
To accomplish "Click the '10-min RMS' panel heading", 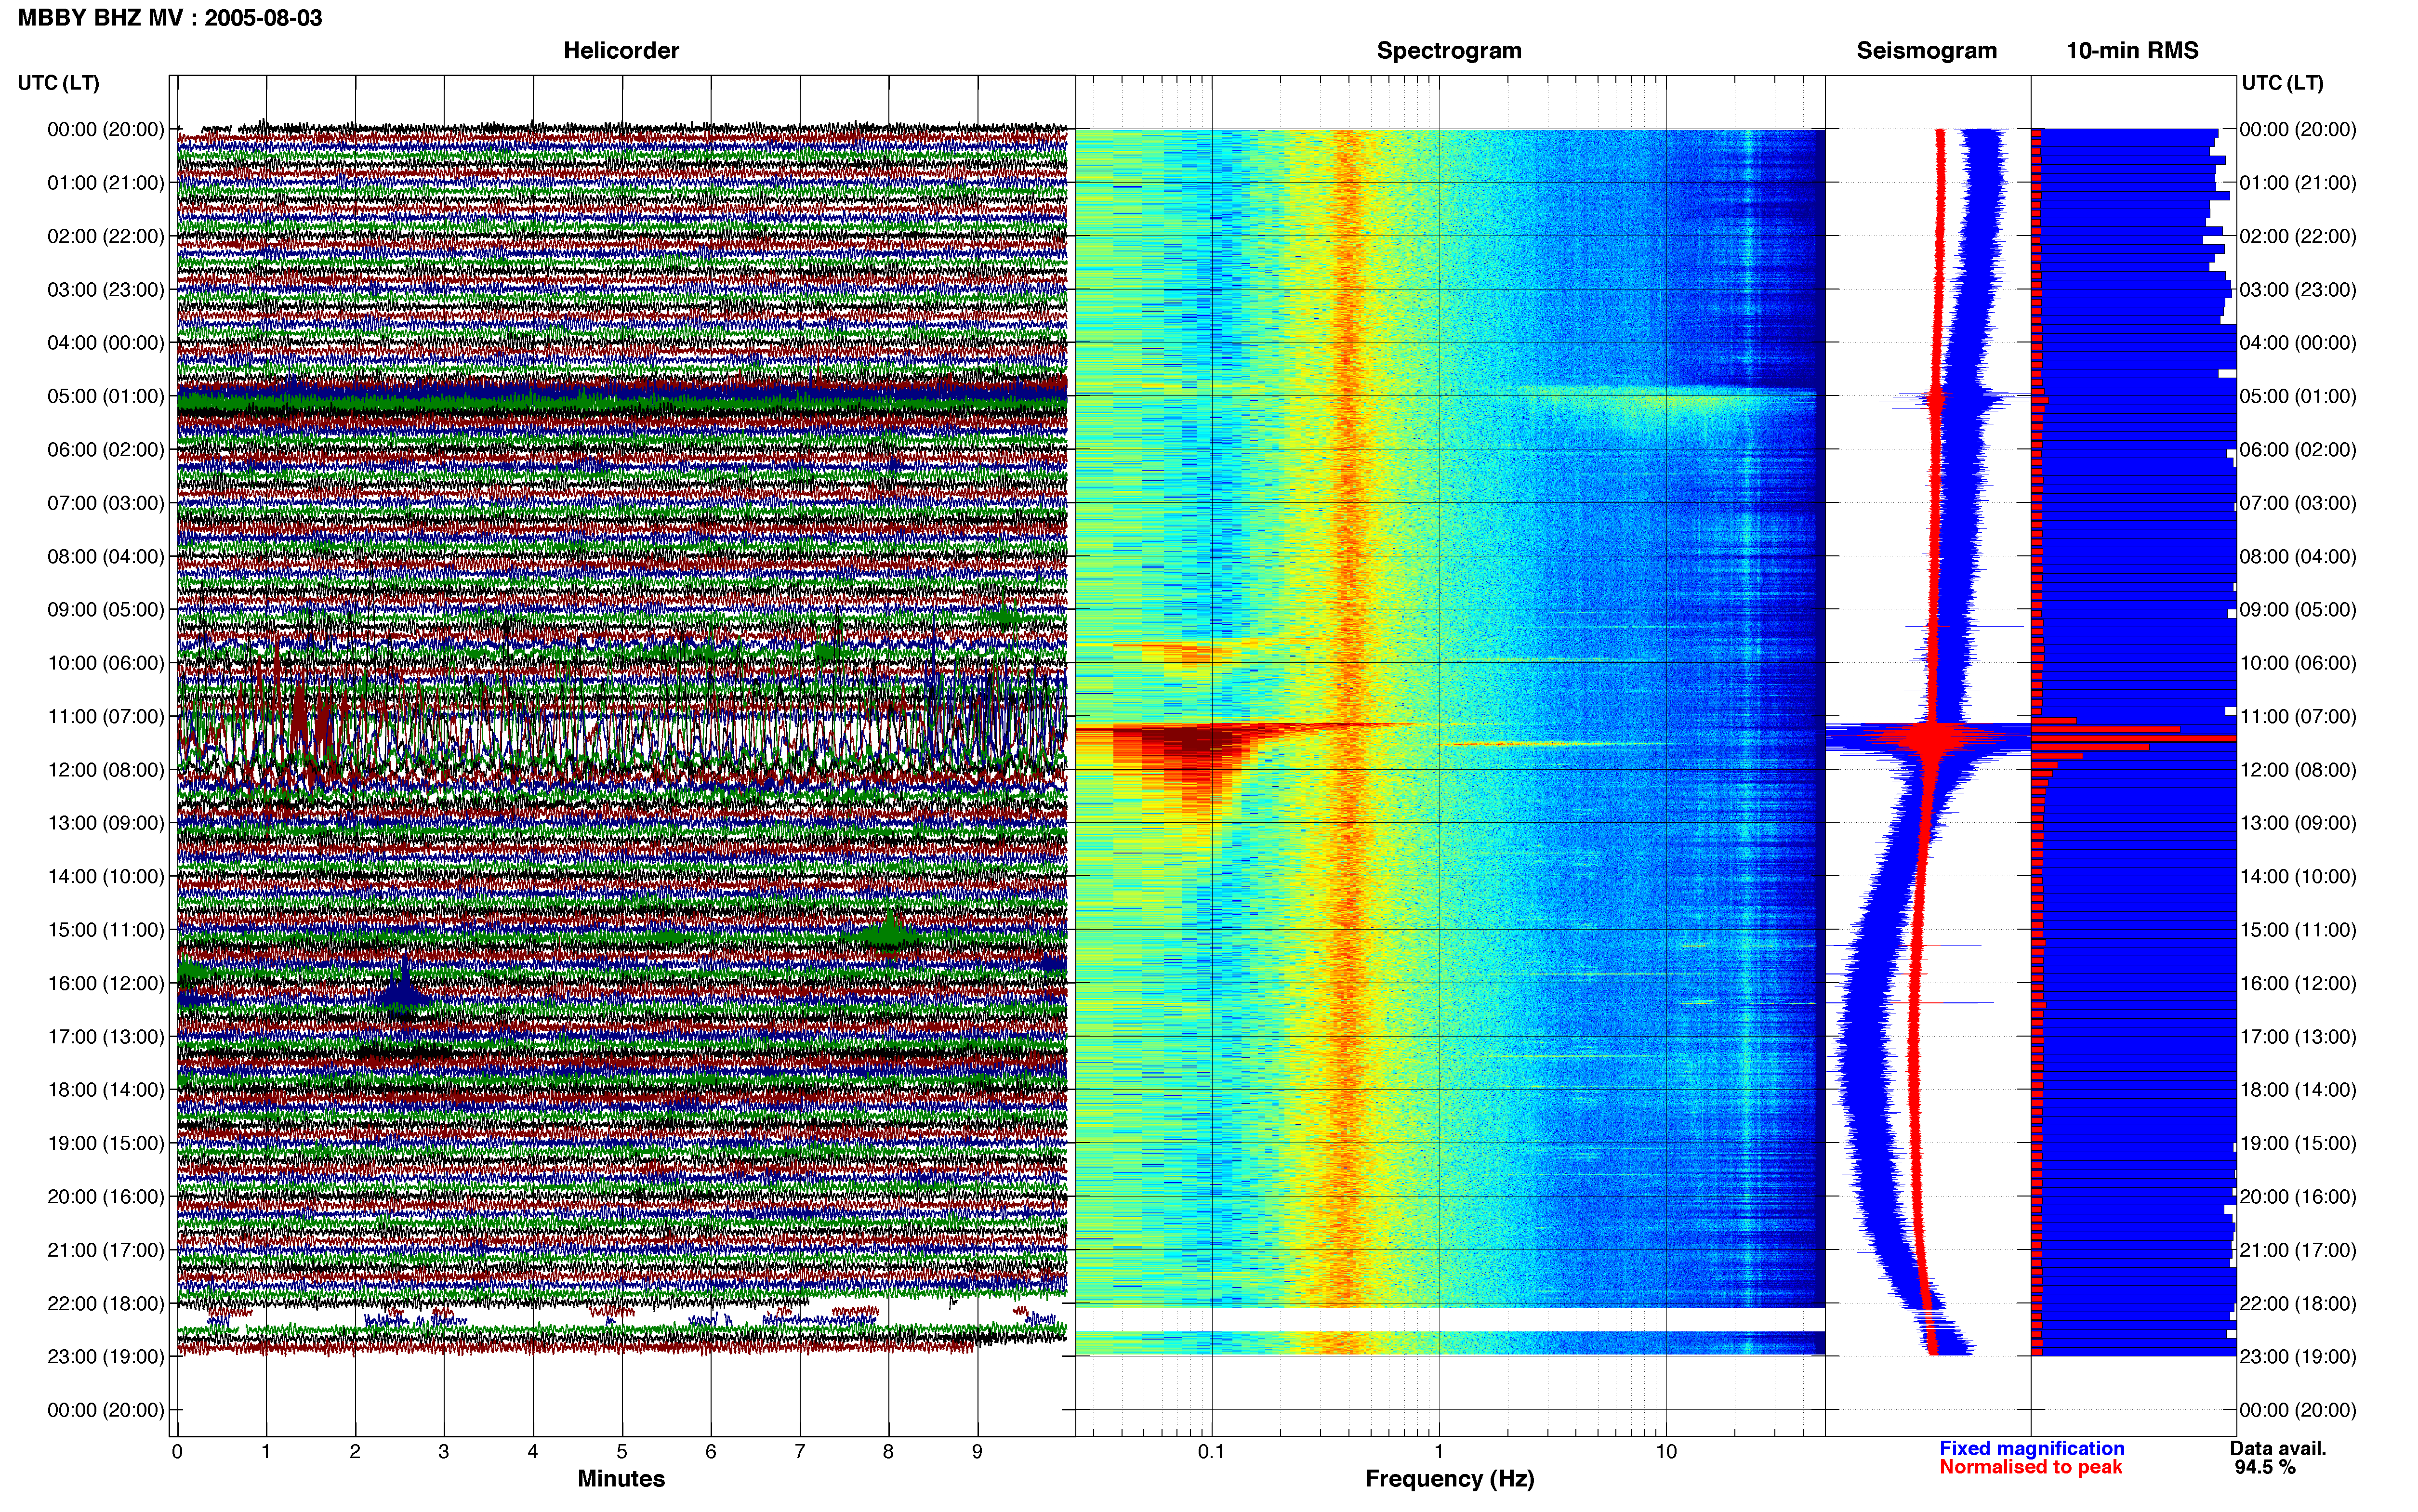I will pyautogui.click(x=2132, y=51).
